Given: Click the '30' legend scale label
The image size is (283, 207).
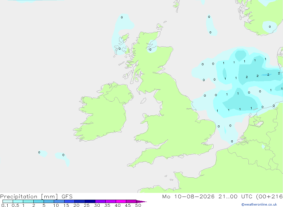Looking at the screenshot, I should pos(97,205).
